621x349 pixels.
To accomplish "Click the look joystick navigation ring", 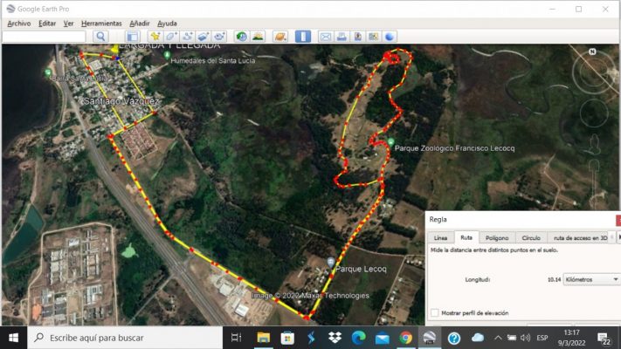I will point(594,72).
